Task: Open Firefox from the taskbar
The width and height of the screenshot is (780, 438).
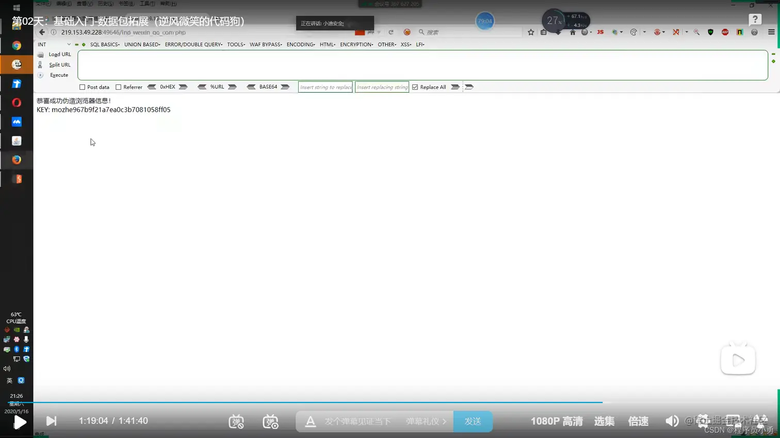Action: 17,160
